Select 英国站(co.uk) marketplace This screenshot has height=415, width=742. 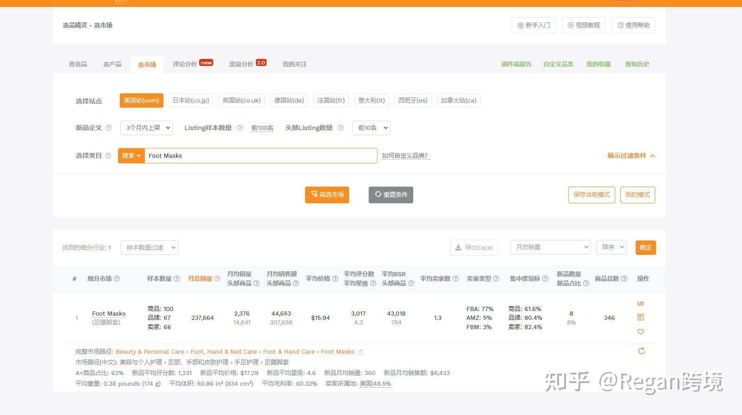click(x=241, y=100)
